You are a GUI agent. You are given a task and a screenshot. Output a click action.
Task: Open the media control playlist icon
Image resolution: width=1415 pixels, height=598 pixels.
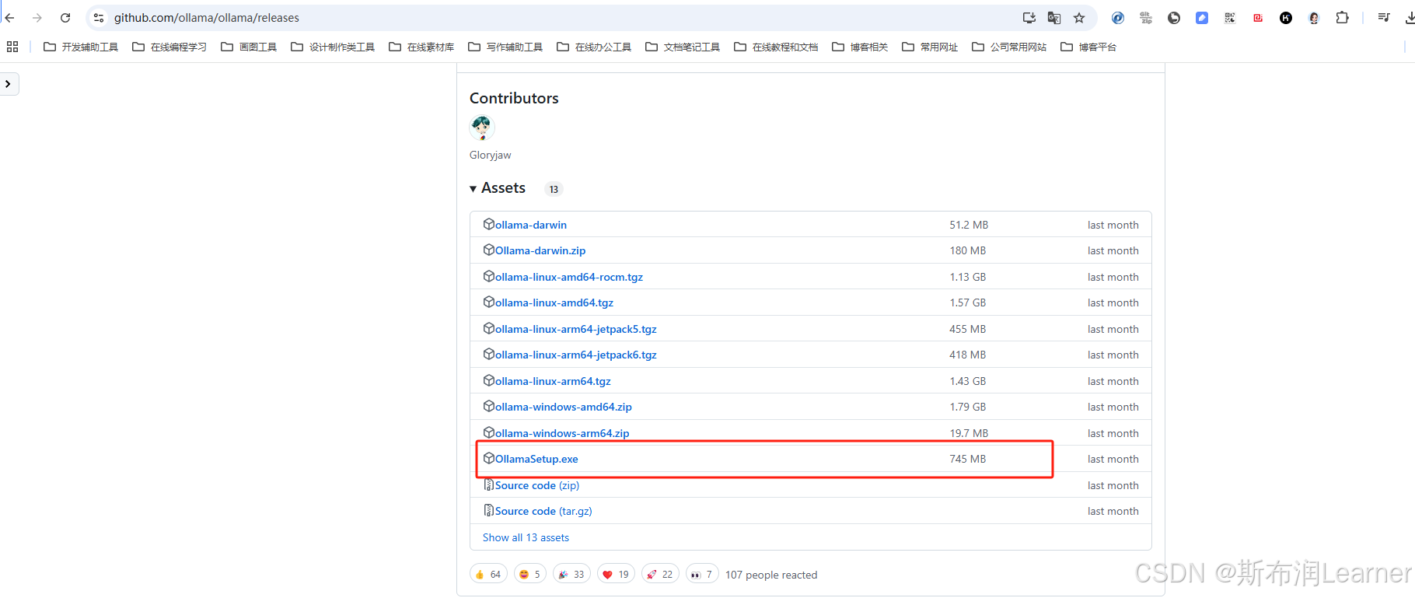(1384, 17)
